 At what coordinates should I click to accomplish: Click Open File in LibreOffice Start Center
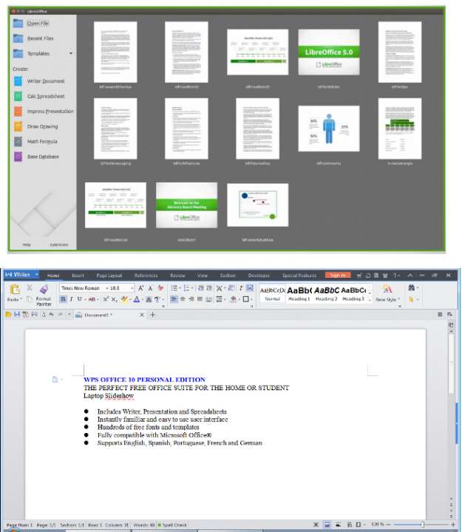click(x=38, y=23)
